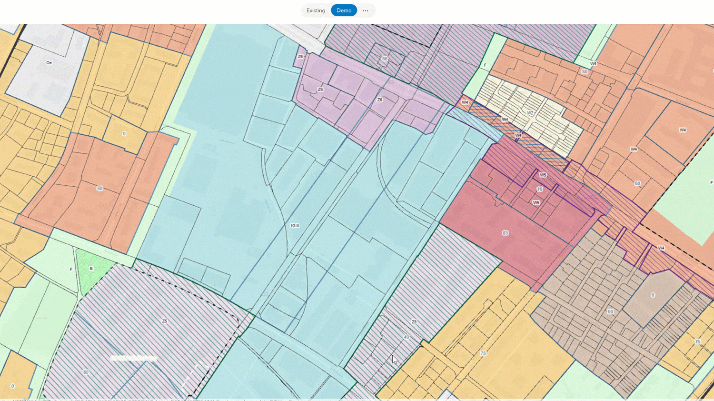
Task: Click the '66' label in hatched area
Action: click(385, 59)
